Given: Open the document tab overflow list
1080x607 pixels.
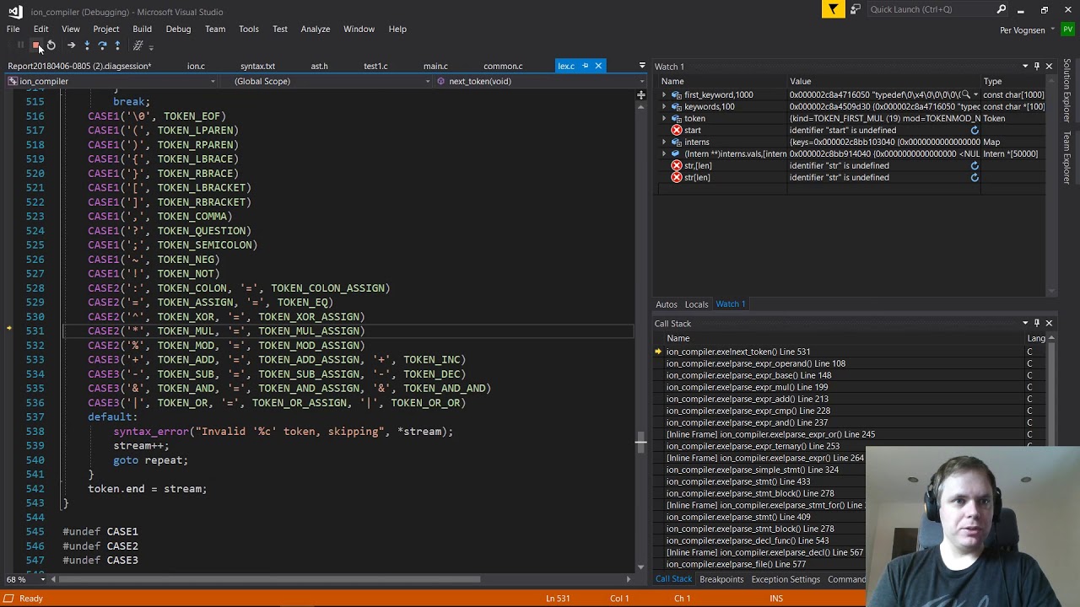Looking at the screenshot, I should (642, 66).
